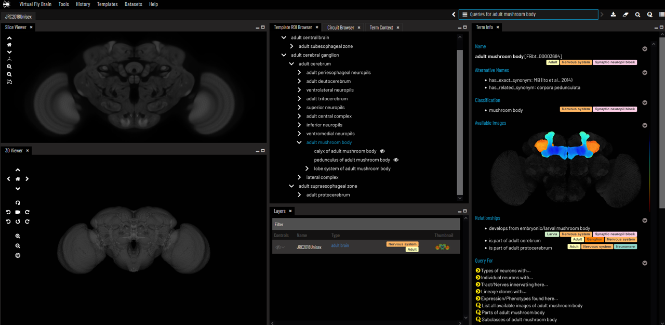
Task: Expand lobe system of adult mushroom body
Action: pos(307,168)
